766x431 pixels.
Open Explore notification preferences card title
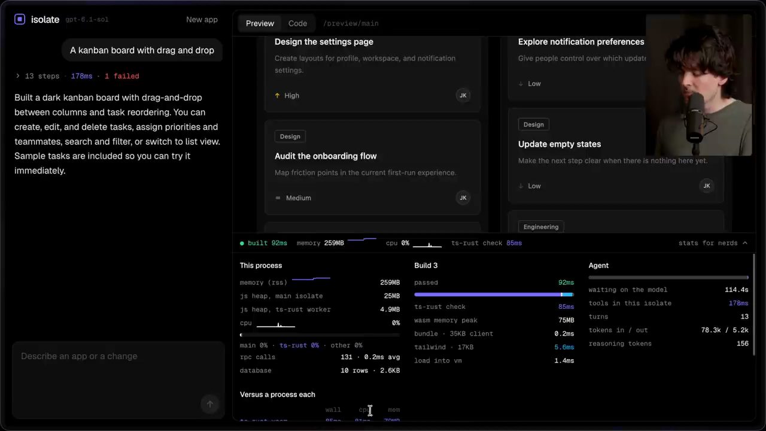tap(581, 42)
